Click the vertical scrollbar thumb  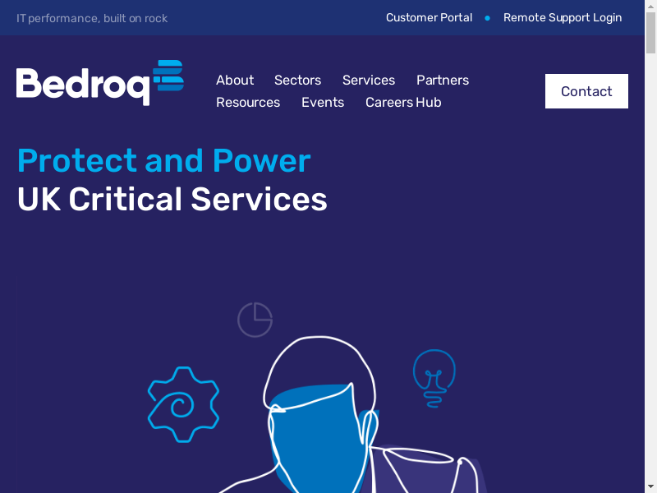point(650,33)
